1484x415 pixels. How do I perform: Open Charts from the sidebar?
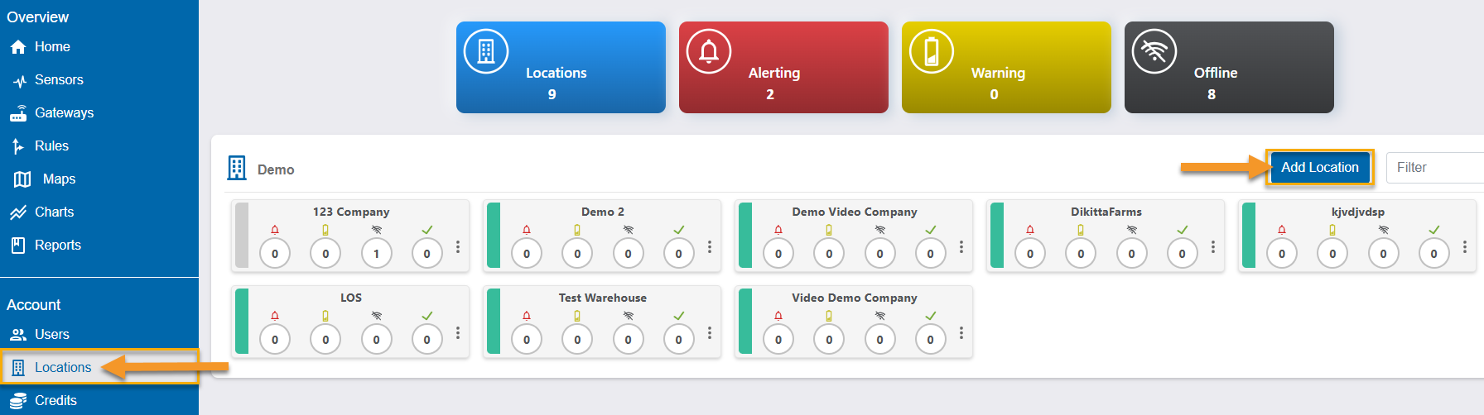[x=42, y=212]
